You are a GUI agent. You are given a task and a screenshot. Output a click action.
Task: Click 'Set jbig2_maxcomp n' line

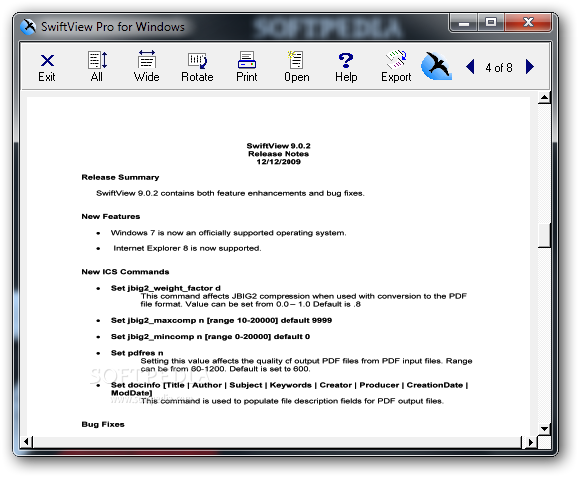point(222,321)
